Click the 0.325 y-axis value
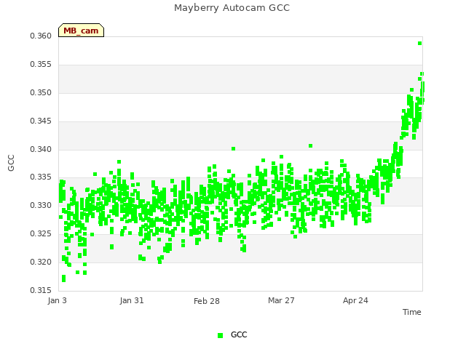 point(41,234)
